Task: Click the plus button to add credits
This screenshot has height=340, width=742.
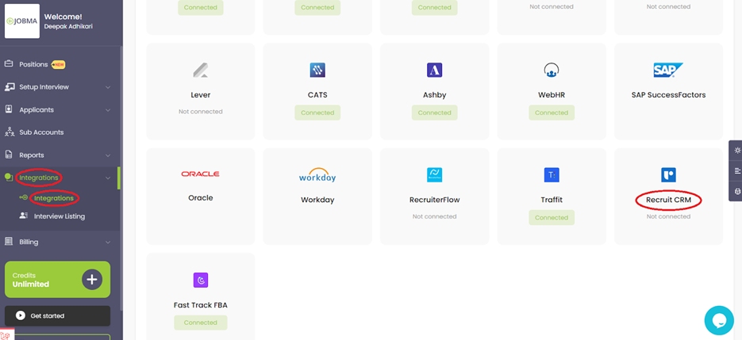Action: [92, 280]
